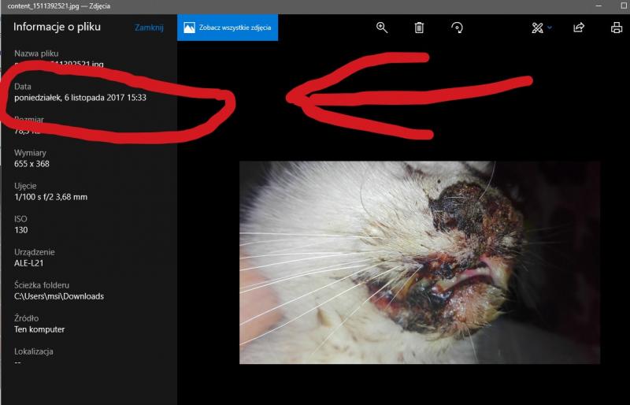The height and width of the screenshot is (405, 630).
Task: Share the photo via share icon
Action: pos(579,28)
